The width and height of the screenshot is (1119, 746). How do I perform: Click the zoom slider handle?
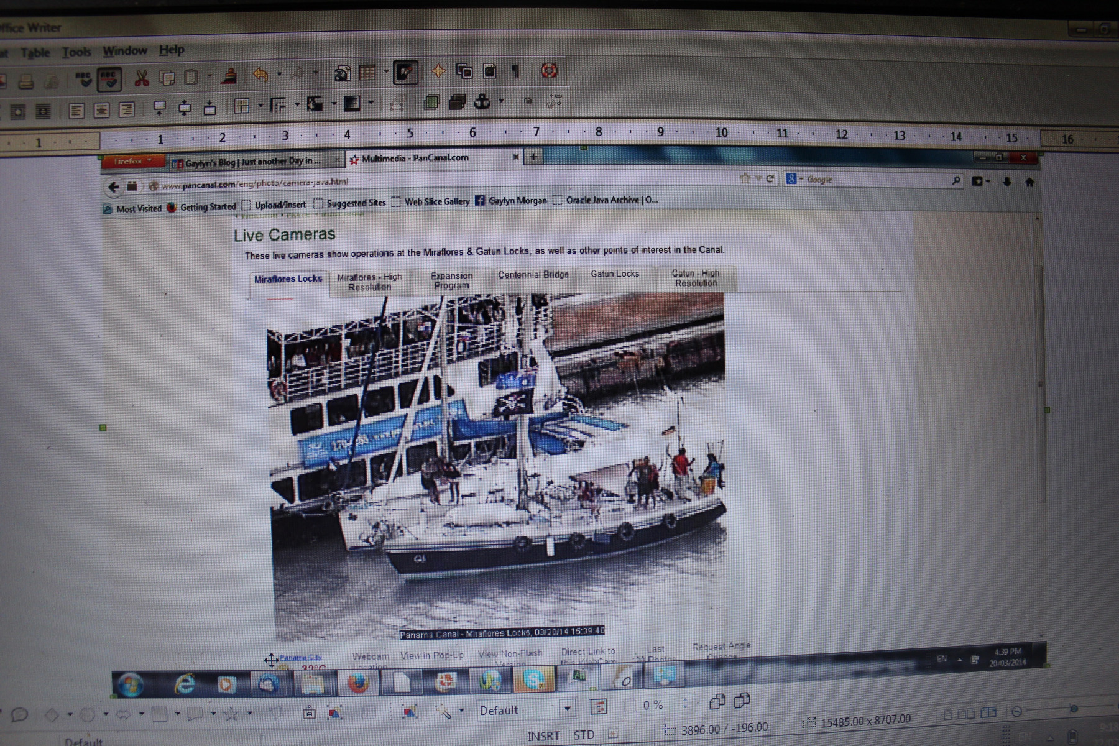pyautogui.click(x=1074, y=709)
